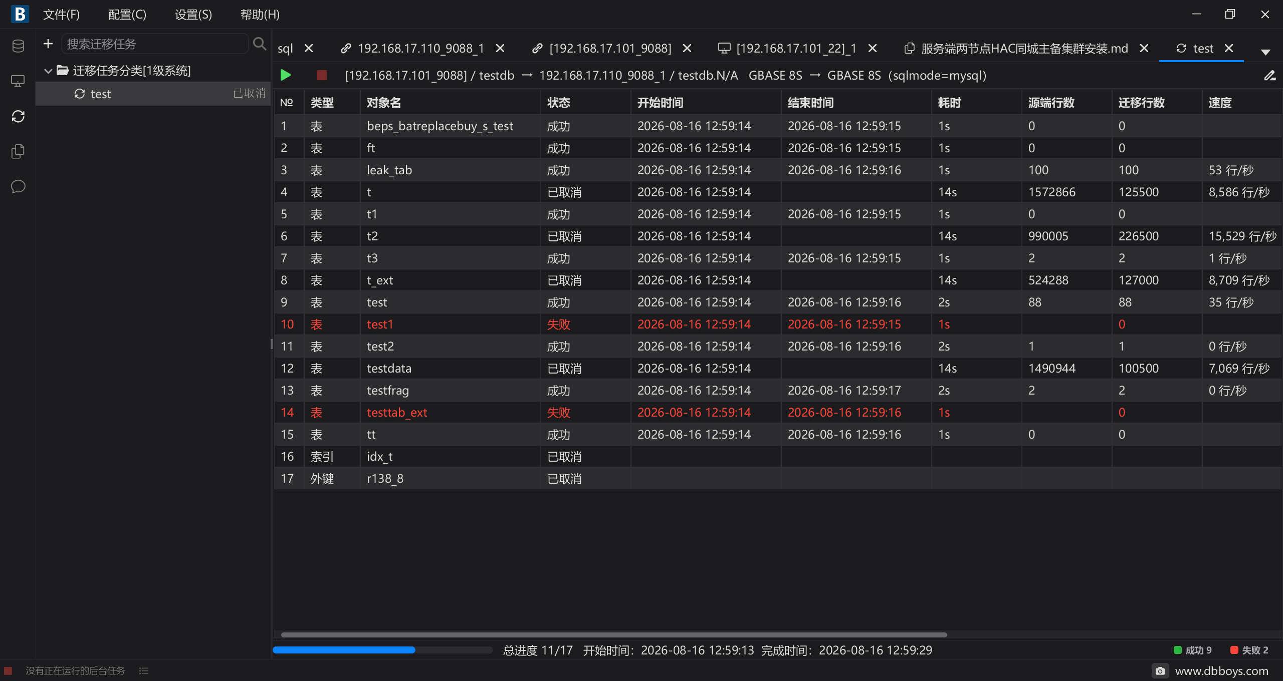Click the 搜索迁移任务 search field
The image size is (1283, 681).
[x=154, y=44]
